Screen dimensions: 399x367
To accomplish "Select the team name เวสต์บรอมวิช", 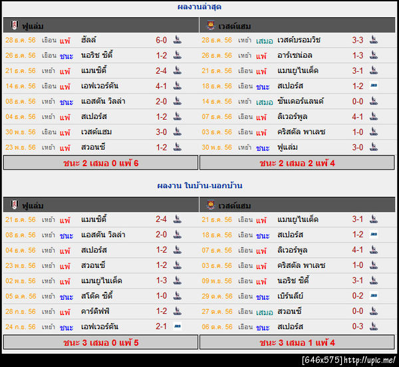I will point(299,40).
